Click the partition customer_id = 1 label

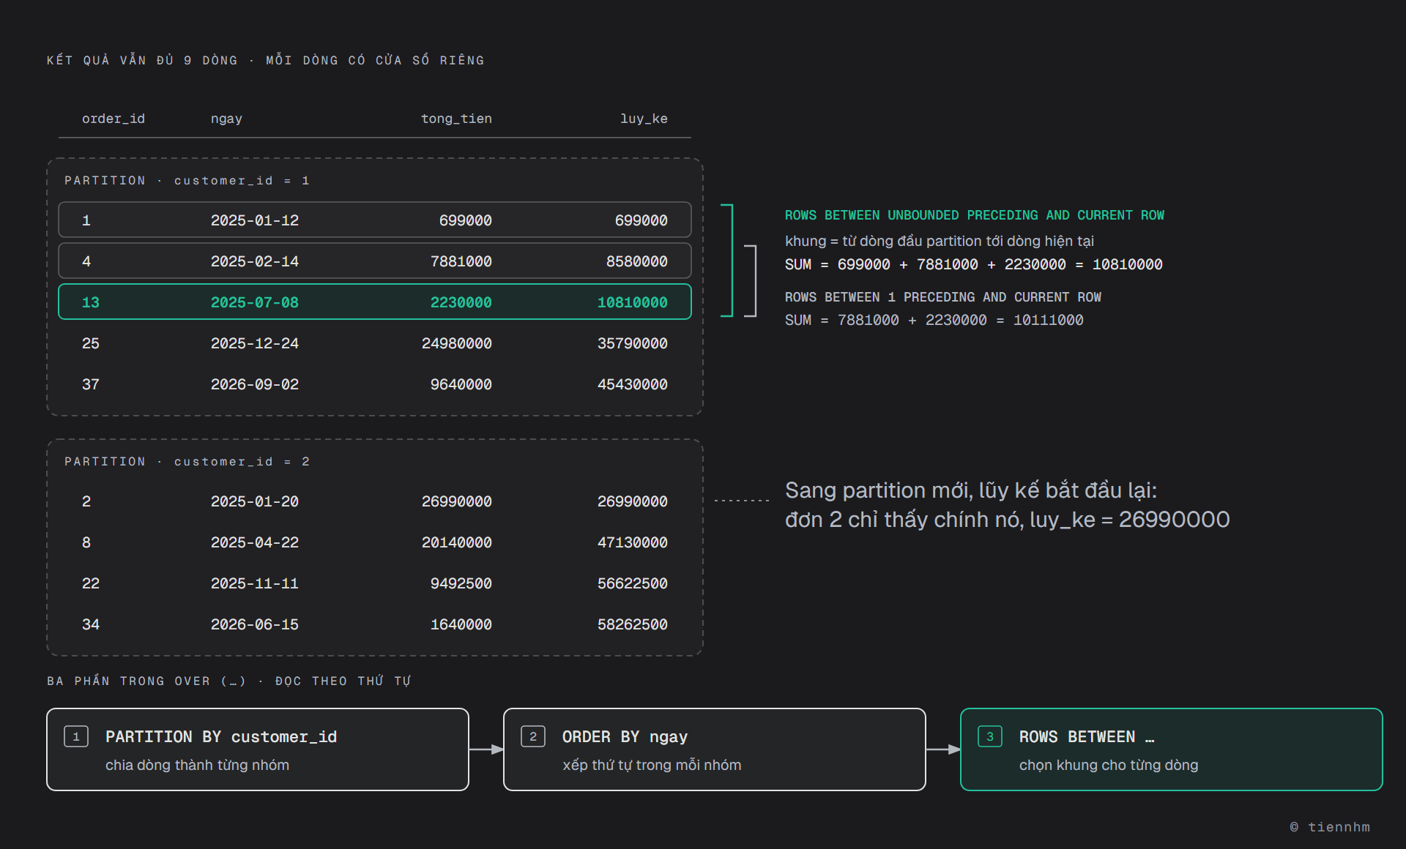coord(187,180)
